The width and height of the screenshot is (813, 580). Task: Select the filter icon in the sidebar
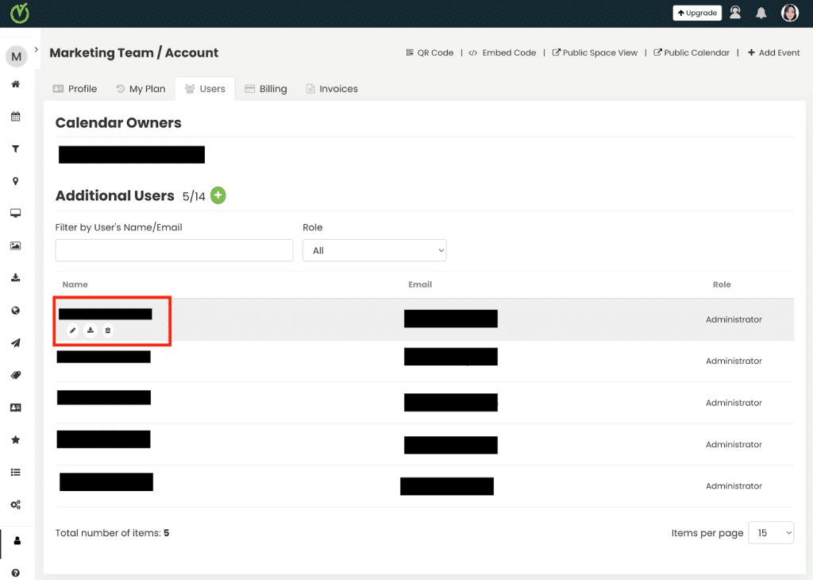click(15, 149)
